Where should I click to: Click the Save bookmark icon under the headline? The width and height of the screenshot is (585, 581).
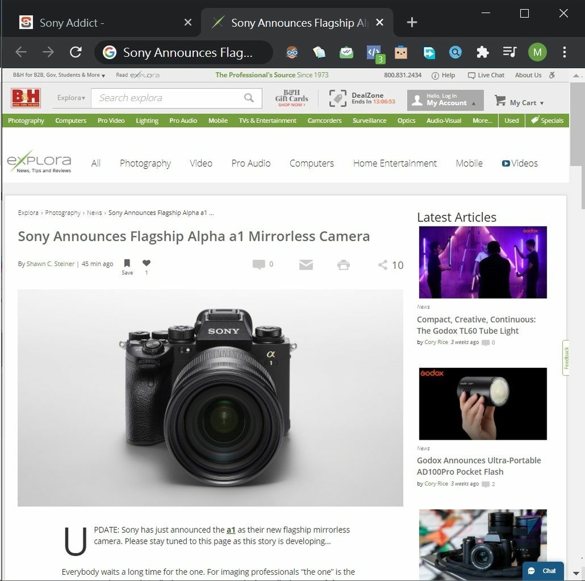coord(127,263)
